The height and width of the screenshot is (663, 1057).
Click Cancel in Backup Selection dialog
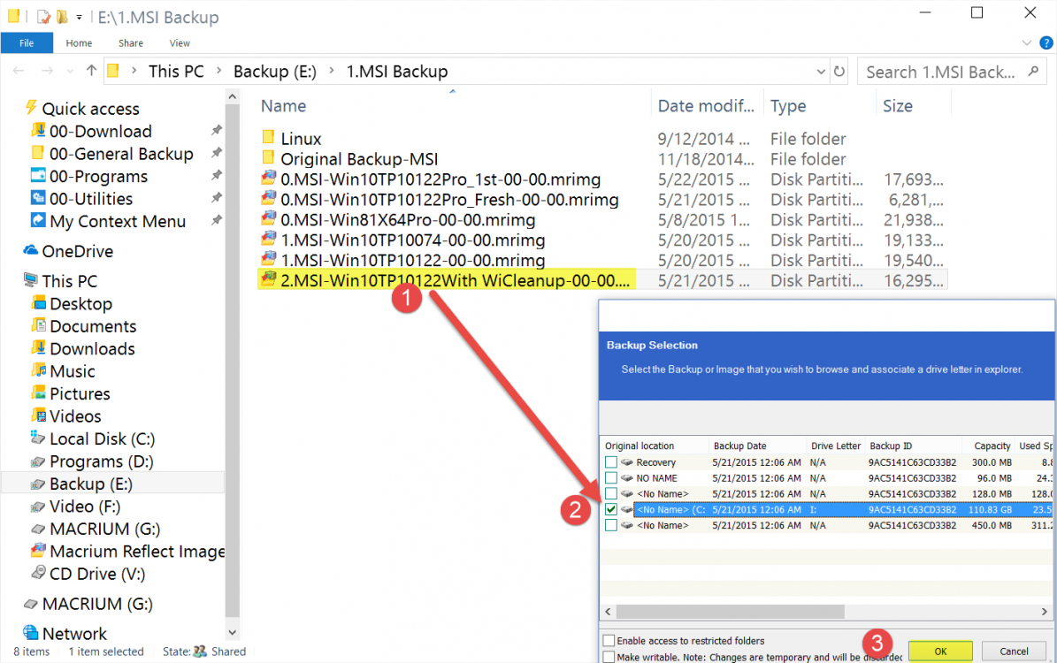tap(1014, 651)
